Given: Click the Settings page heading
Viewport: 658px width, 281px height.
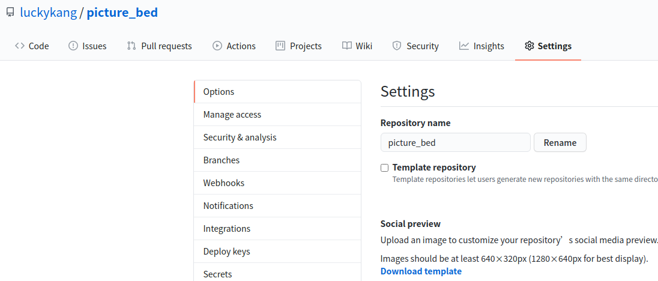Looking at the screenshot, I should click(408, 91).
